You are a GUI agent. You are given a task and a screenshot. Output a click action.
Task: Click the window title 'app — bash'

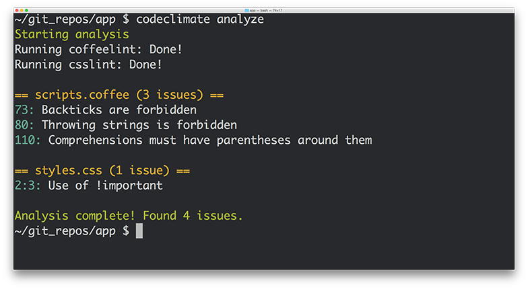[x=267, y=10]
